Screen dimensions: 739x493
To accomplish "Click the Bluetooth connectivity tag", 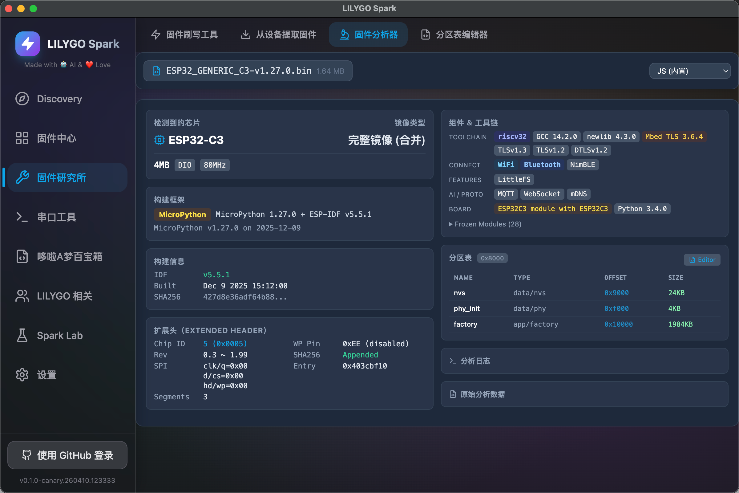I will pyautogui.click(x=542, y=165).
